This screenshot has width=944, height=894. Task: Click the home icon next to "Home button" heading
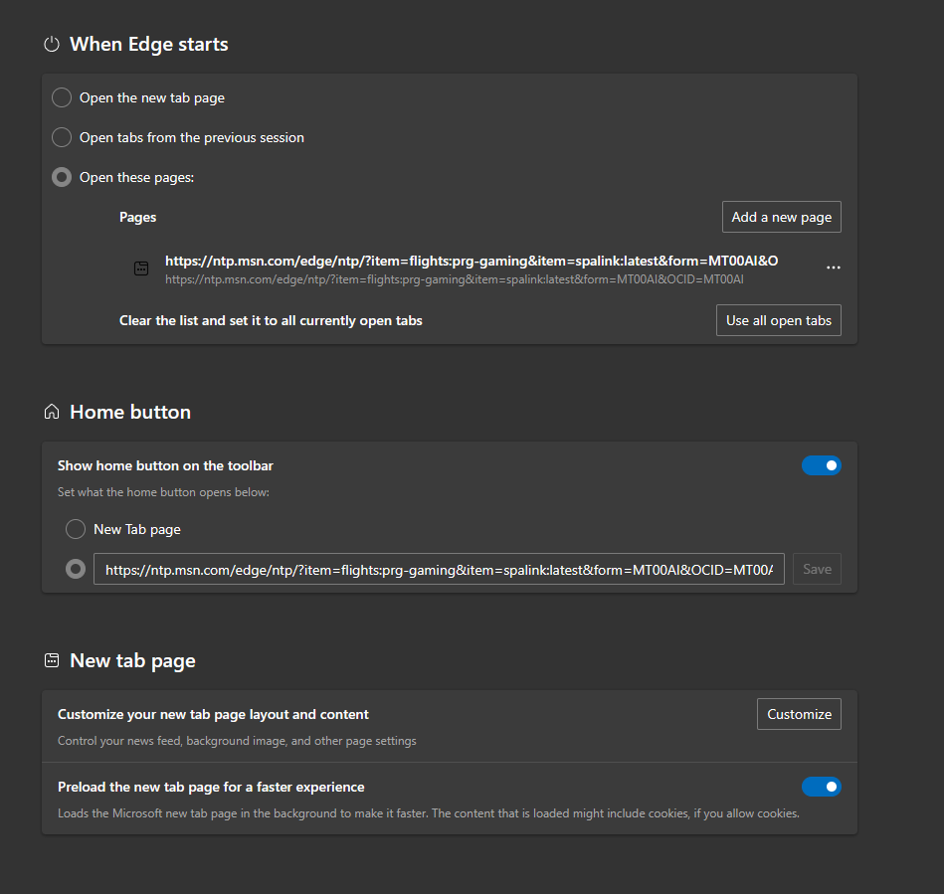point(51,411)
